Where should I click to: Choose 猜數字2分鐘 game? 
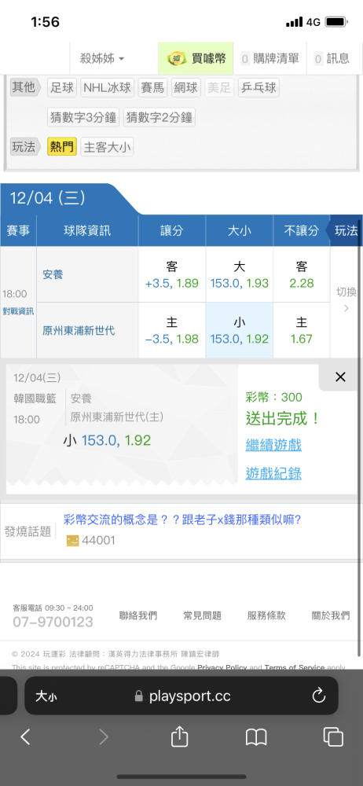tap(159, 118)
